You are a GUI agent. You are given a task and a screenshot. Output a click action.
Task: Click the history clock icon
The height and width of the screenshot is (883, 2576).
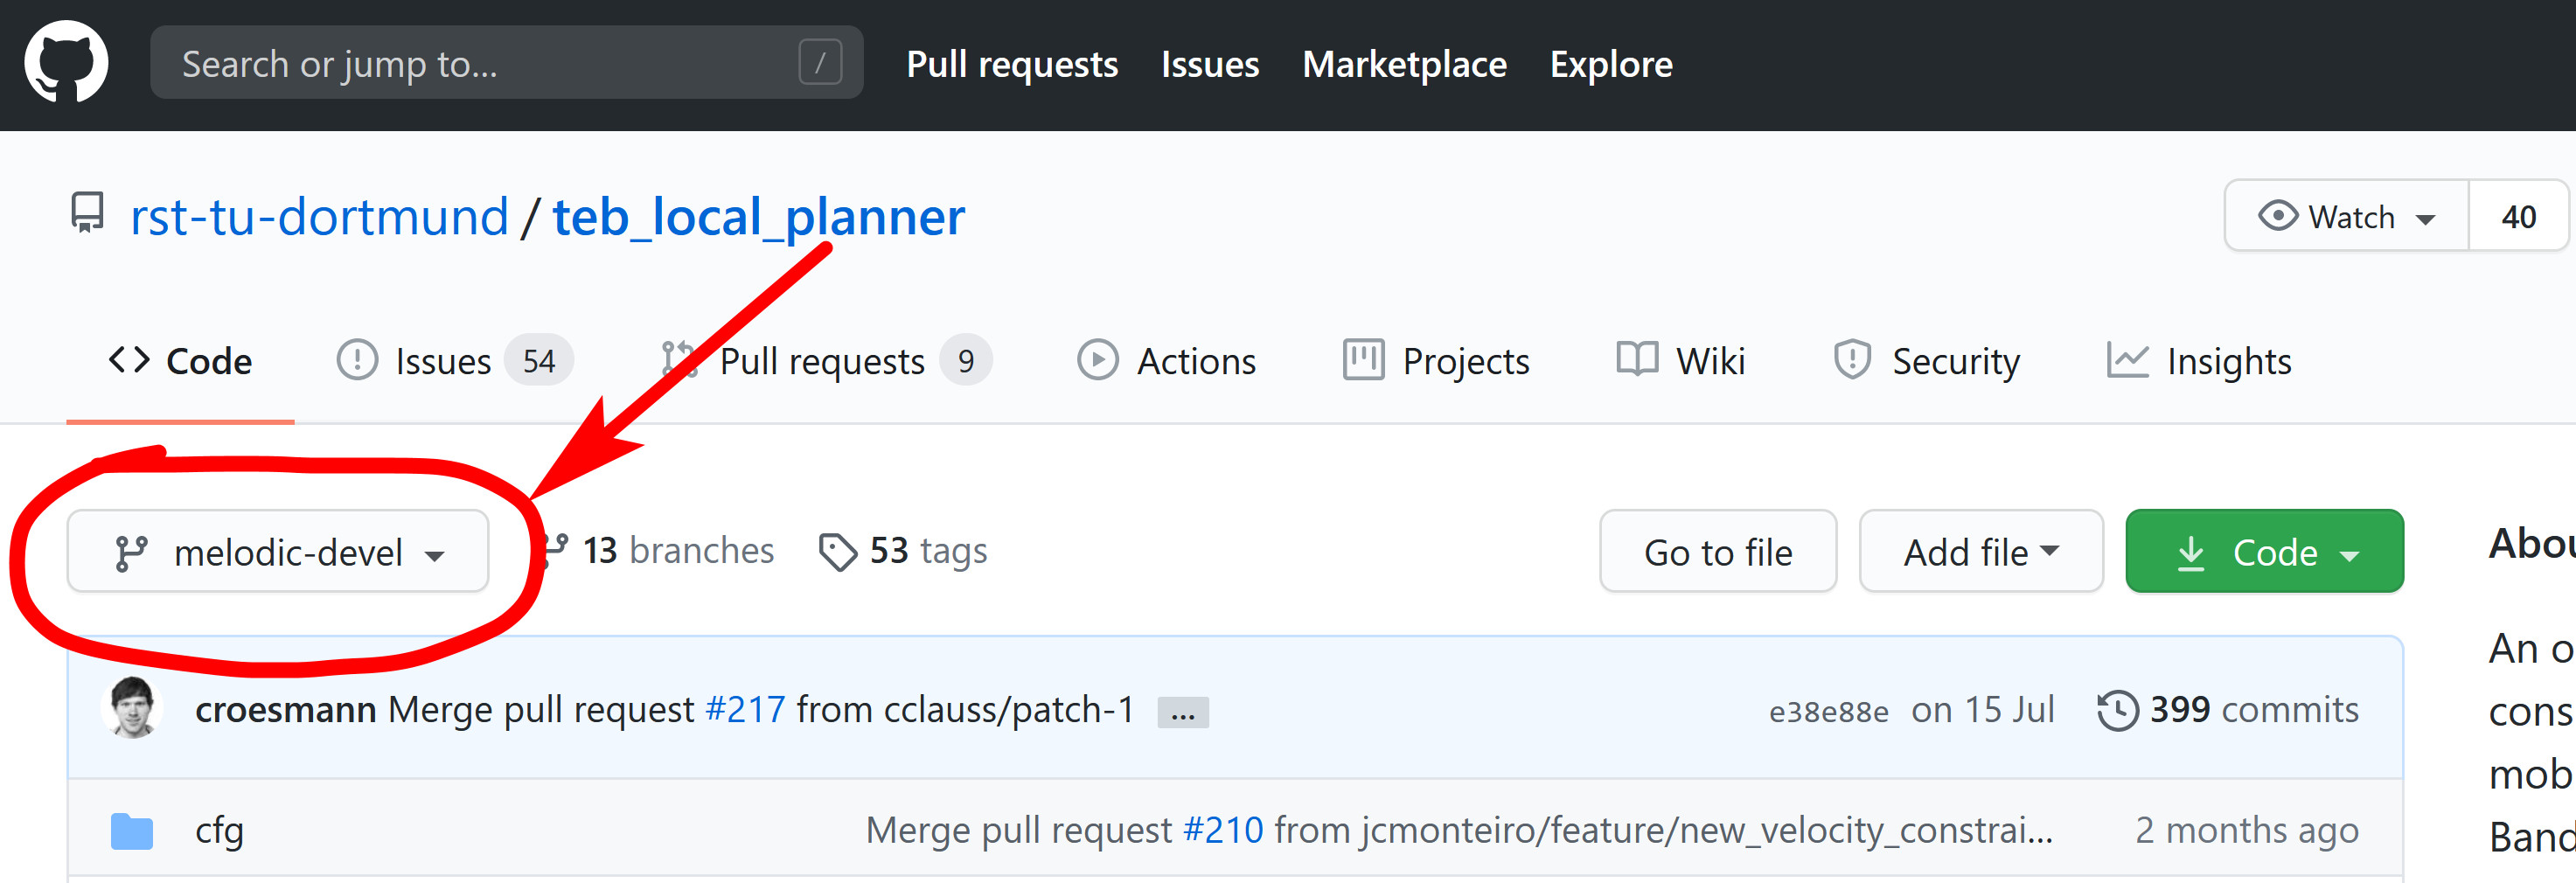2117,711
